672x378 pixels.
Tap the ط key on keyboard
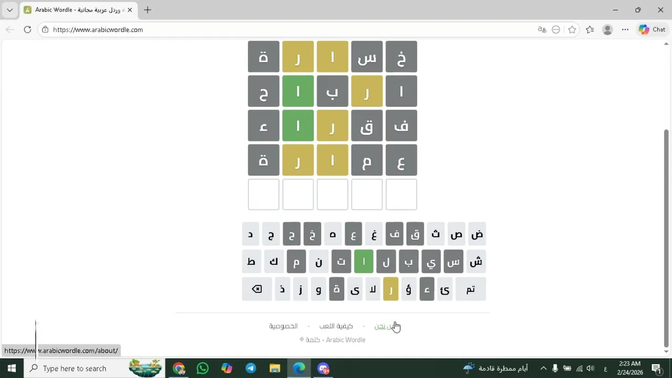251,261
